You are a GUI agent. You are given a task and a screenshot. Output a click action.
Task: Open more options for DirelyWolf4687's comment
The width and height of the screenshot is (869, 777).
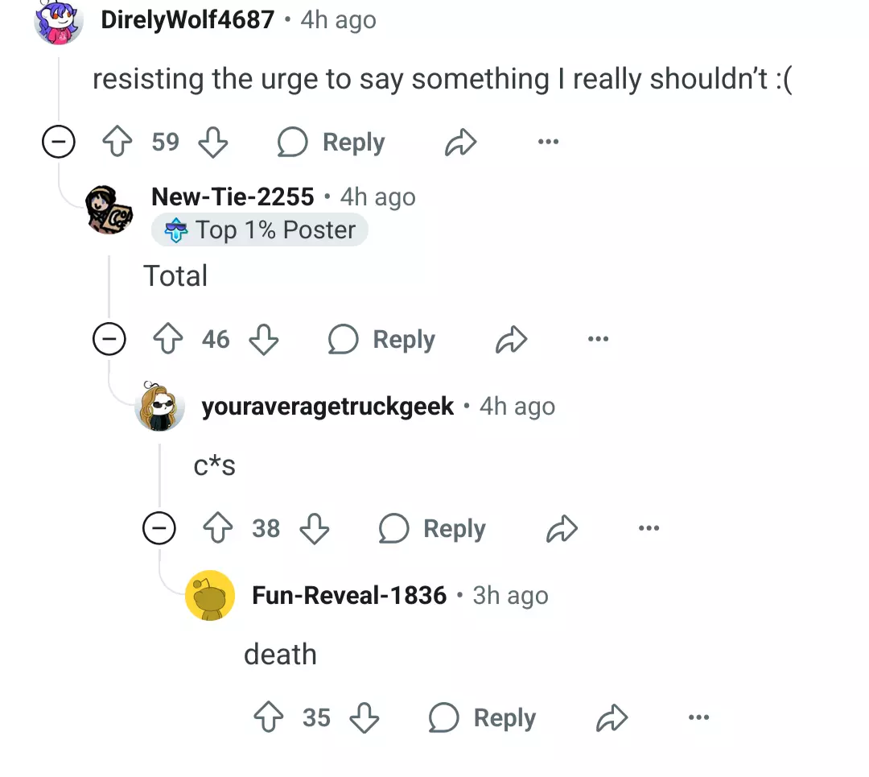click(548, 142)
